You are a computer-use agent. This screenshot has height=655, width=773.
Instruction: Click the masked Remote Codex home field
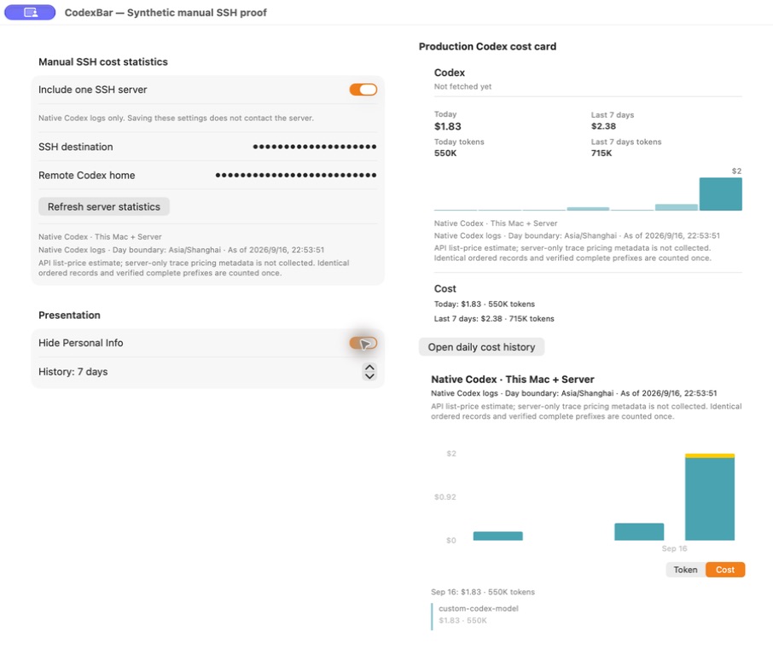(x=296, y=176)
